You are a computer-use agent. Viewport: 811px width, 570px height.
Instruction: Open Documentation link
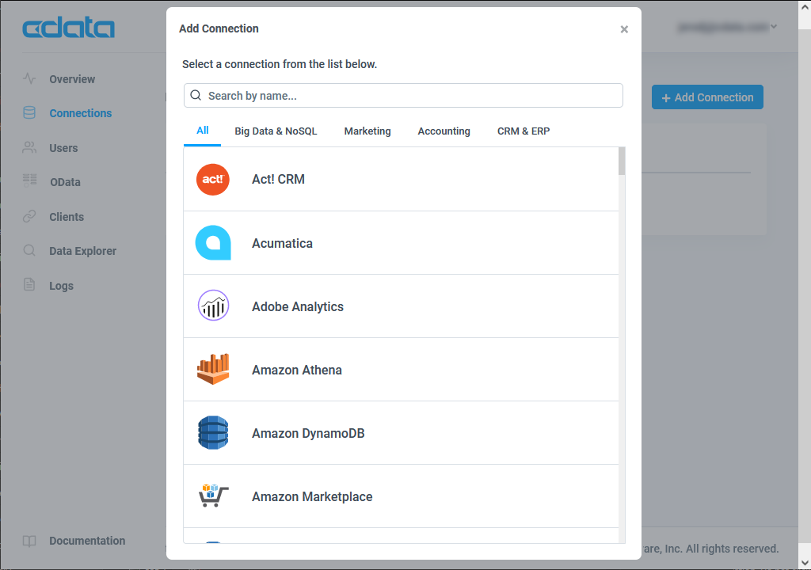(87, 541)
